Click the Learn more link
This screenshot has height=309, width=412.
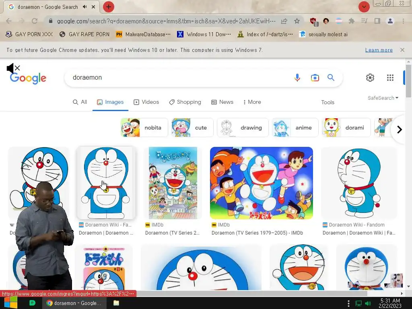point(379,50)
